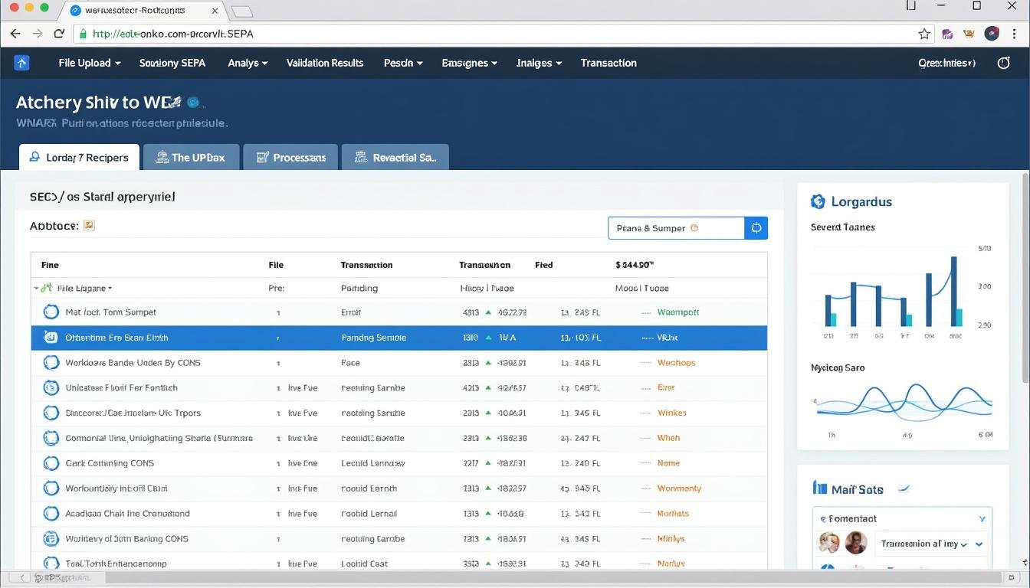1030x588 pixels.
Task: Bookmark this page with the star icon
Action: (924, 34)
